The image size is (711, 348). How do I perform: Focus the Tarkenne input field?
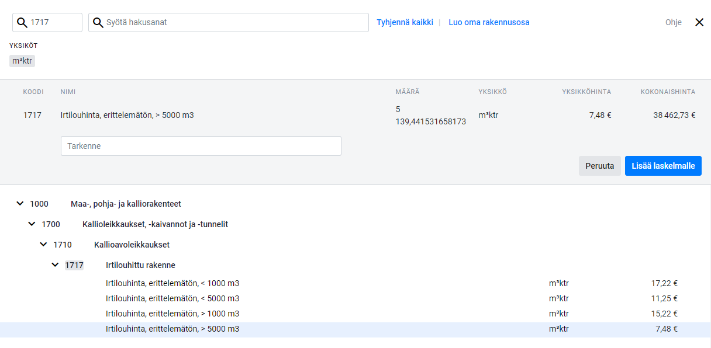201,146
